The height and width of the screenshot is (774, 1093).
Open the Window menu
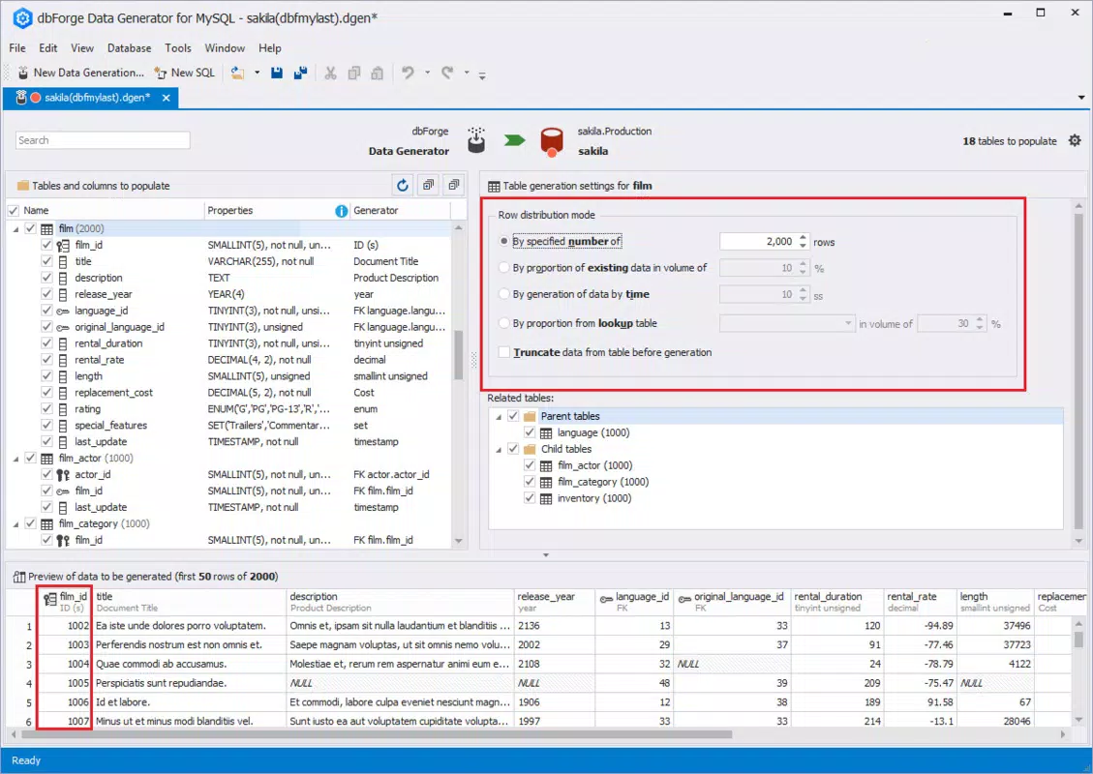click(225, 48)
